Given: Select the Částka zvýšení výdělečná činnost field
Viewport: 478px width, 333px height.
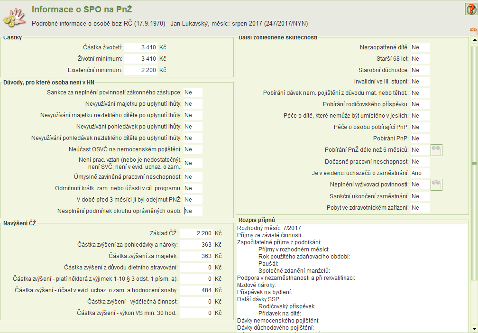Looking at the screenshot, I should click(x=196, y=302).
